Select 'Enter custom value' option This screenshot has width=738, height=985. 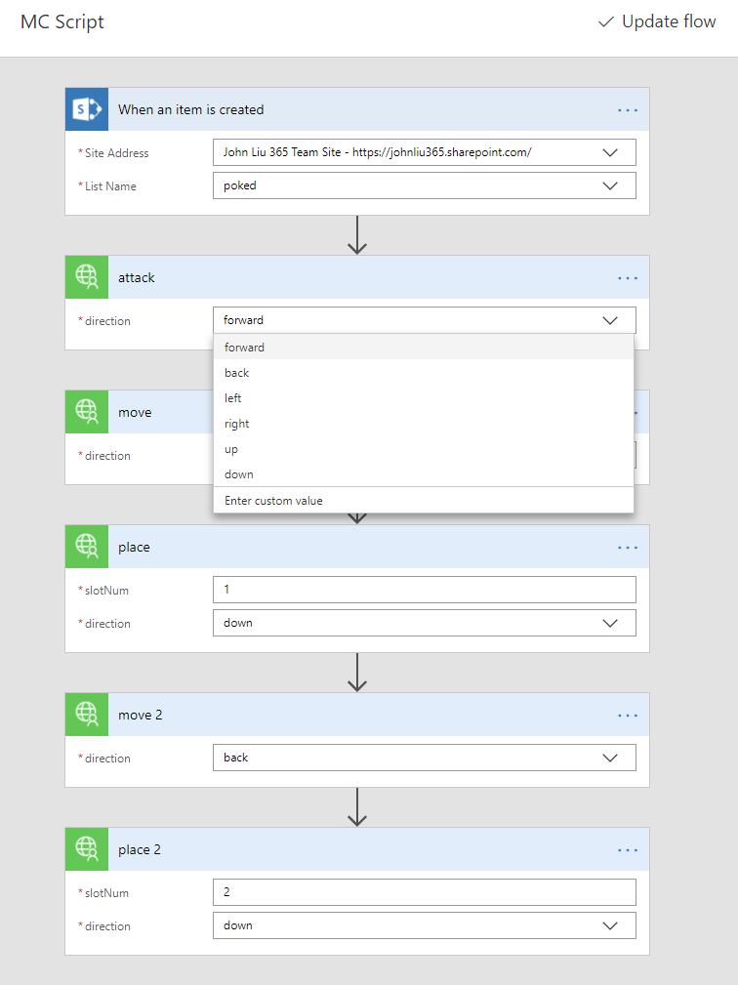273,501
